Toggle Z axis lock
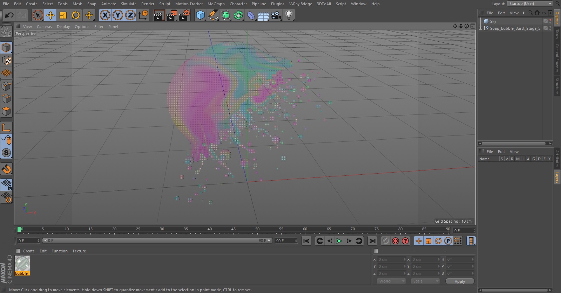The image size is (561, 293). click(130, 15)
